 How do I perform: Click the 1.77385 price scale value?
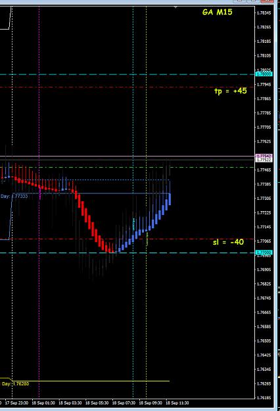click(x=264, y=184)
